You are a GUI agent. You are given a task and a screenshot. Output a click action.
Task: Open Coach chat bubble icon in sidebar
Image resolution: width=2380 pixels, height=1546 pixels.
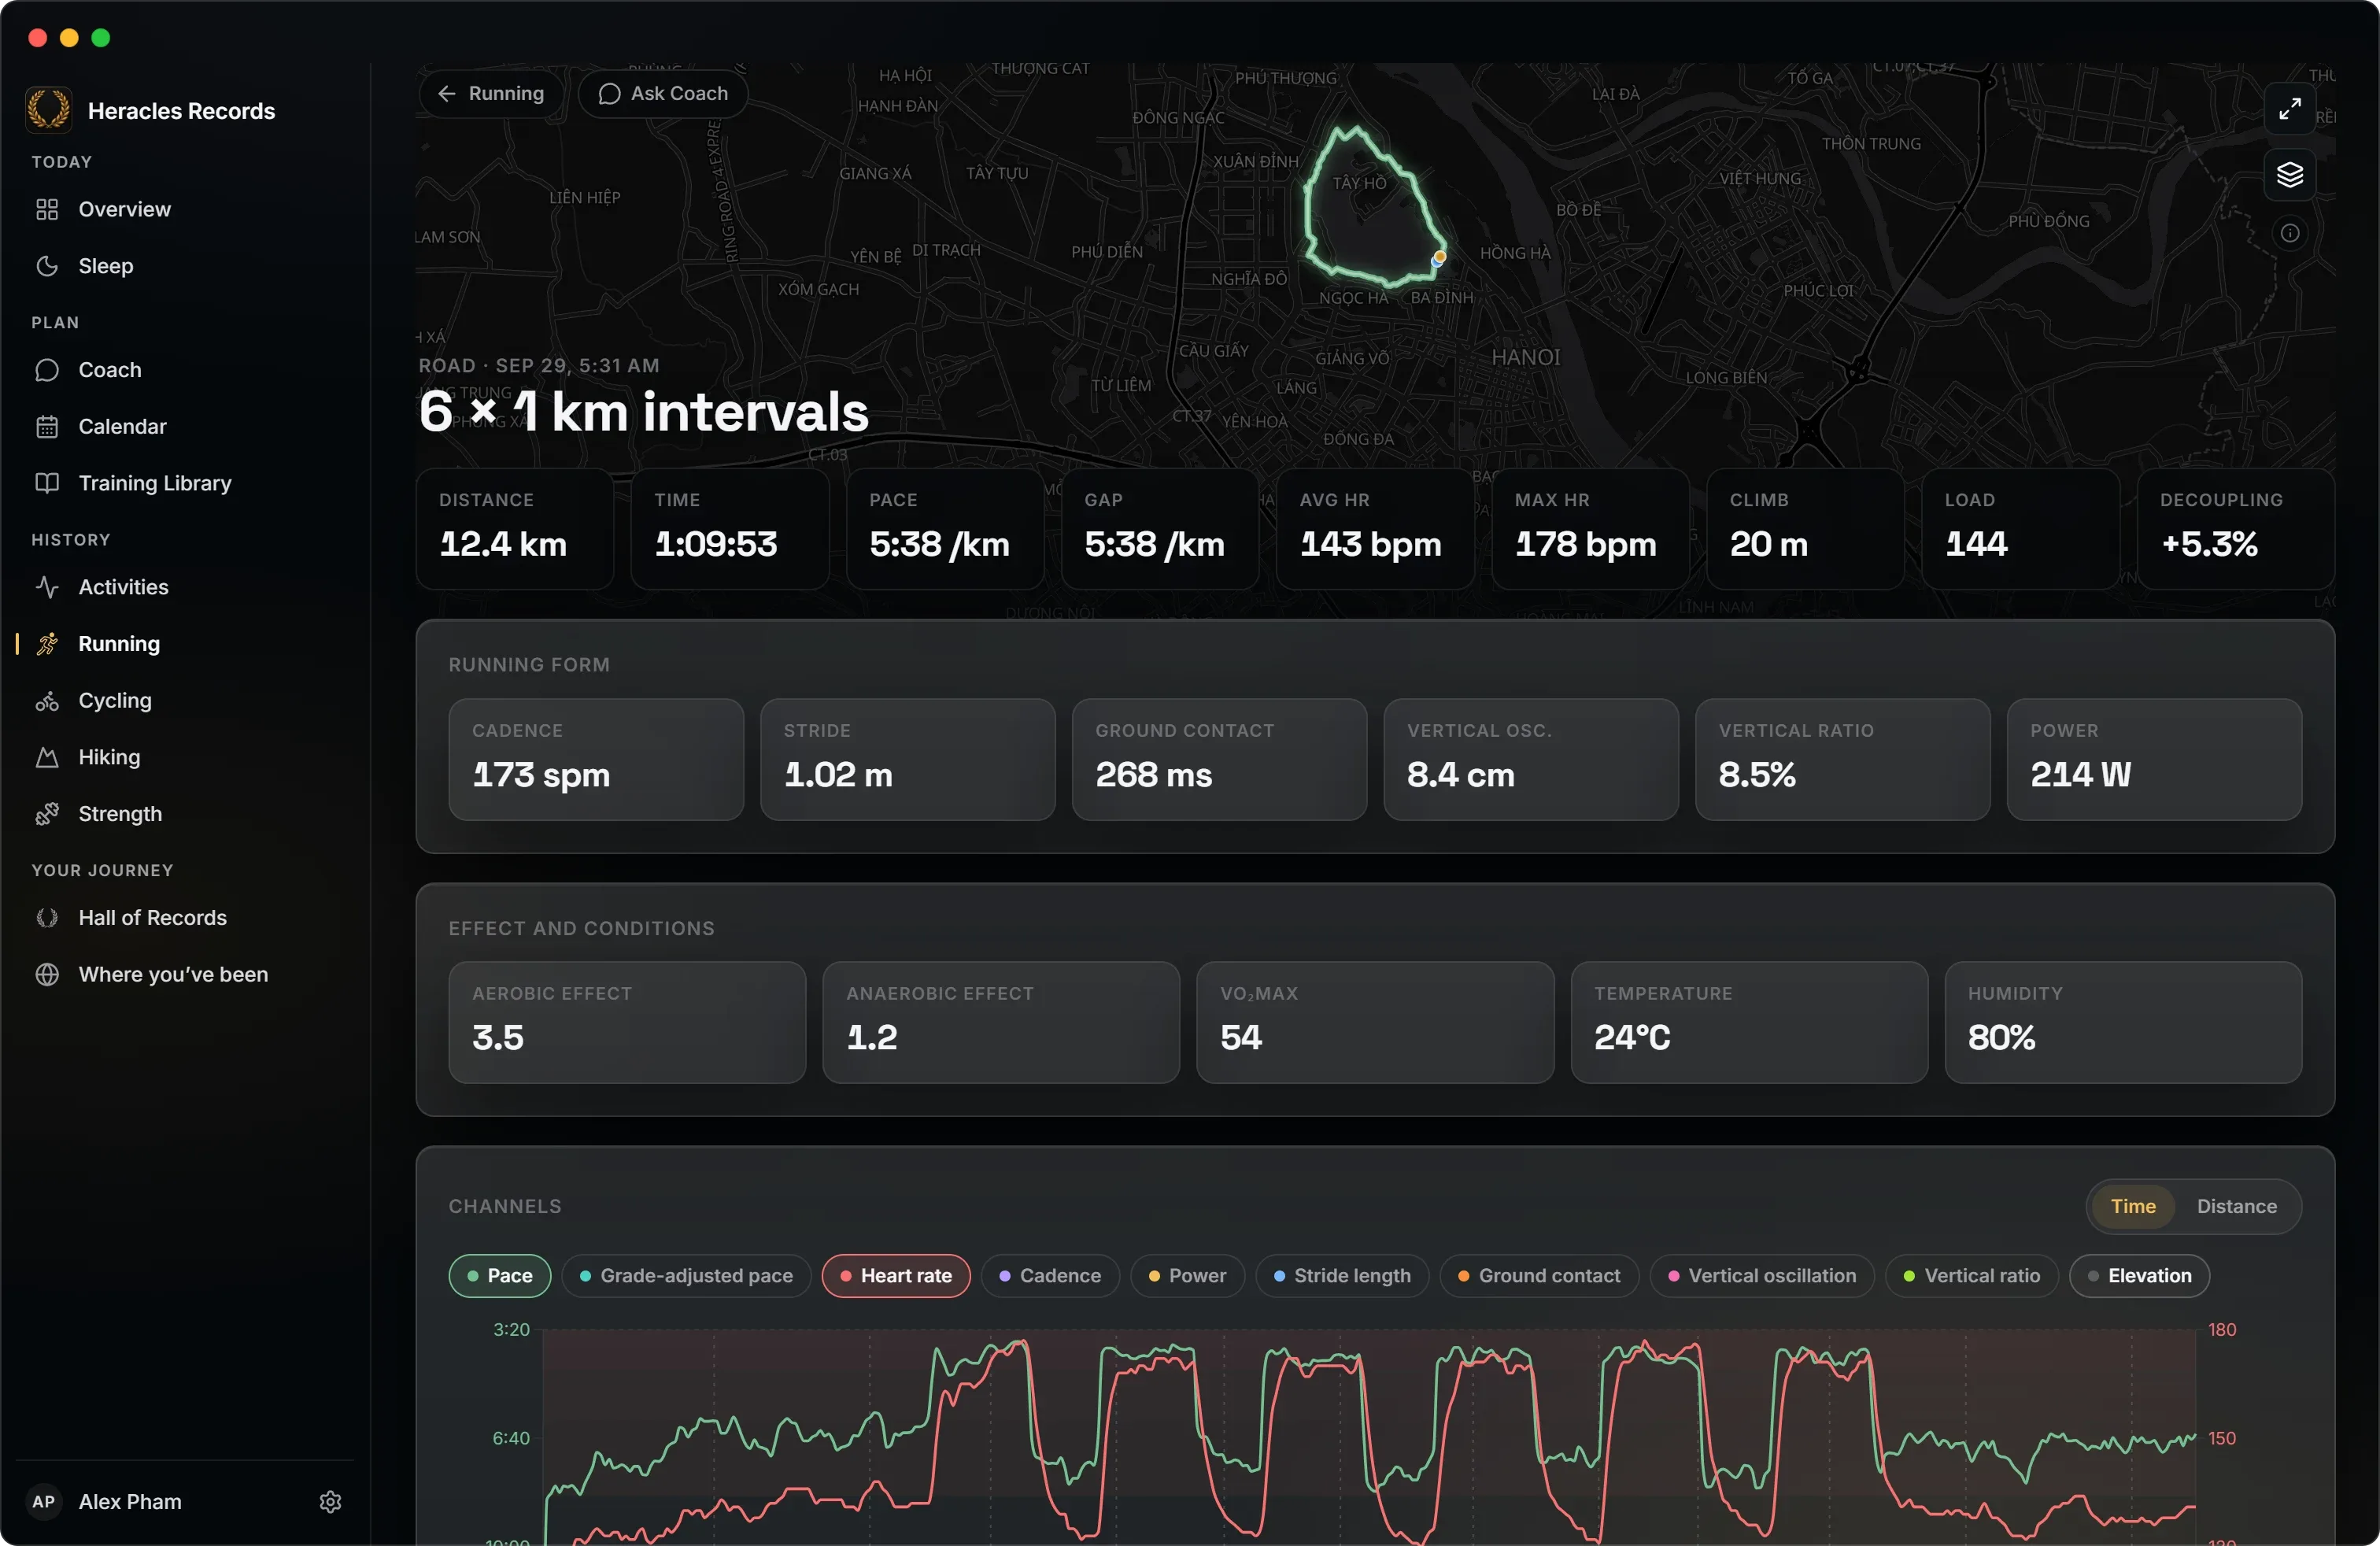(47, 370)
